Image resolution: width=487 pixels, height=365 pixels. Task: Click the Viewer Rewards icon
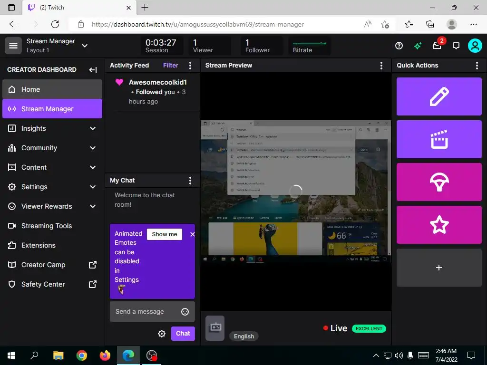click(12, 206)
